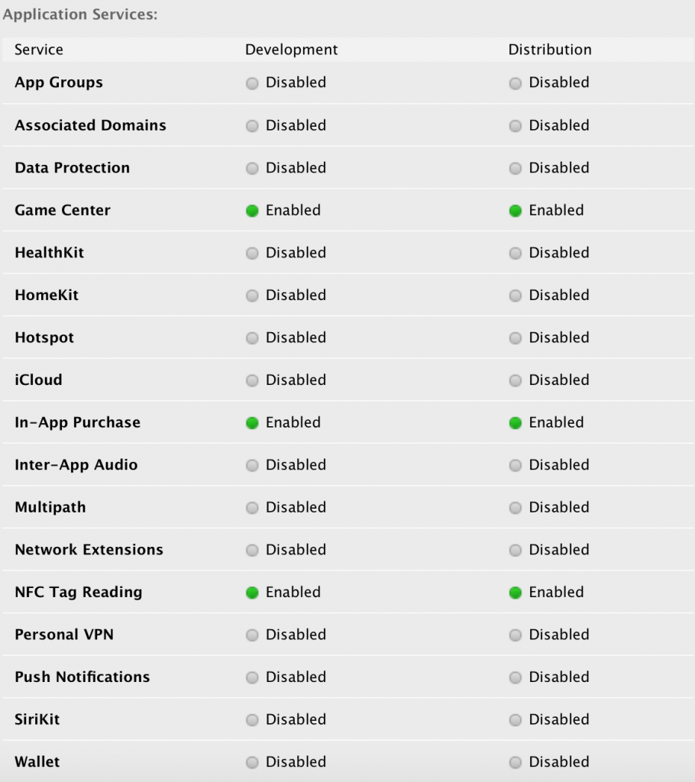Click the Personal VPN service label
The height and width of the screenshot is (782, 695).
click(x=64, y=635)
